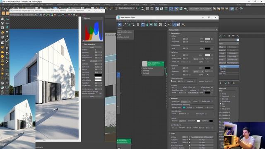The image size is (265, 149).
Task: Click the teapot icon in left sidebar
Action: (x=2, y=19)
